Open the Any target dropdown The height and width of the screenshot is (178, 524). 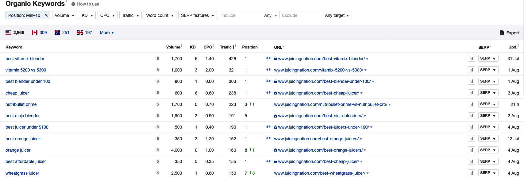coord(337,15)
